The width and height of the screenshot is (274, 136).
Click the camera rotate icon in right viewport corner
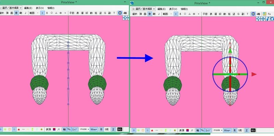272,19
